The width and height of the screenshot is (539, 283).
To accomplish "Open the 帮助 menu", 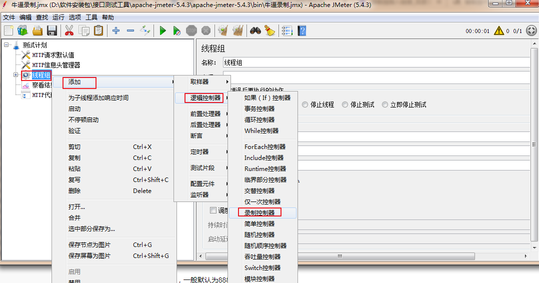I will click(x=108, y=17).
